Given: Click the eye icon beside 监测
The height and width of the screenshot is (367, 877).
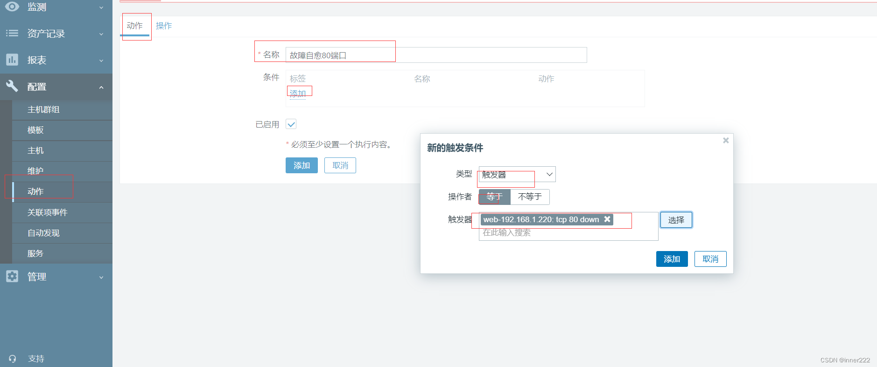Looking at the screenshot, I should coord(12,7).
